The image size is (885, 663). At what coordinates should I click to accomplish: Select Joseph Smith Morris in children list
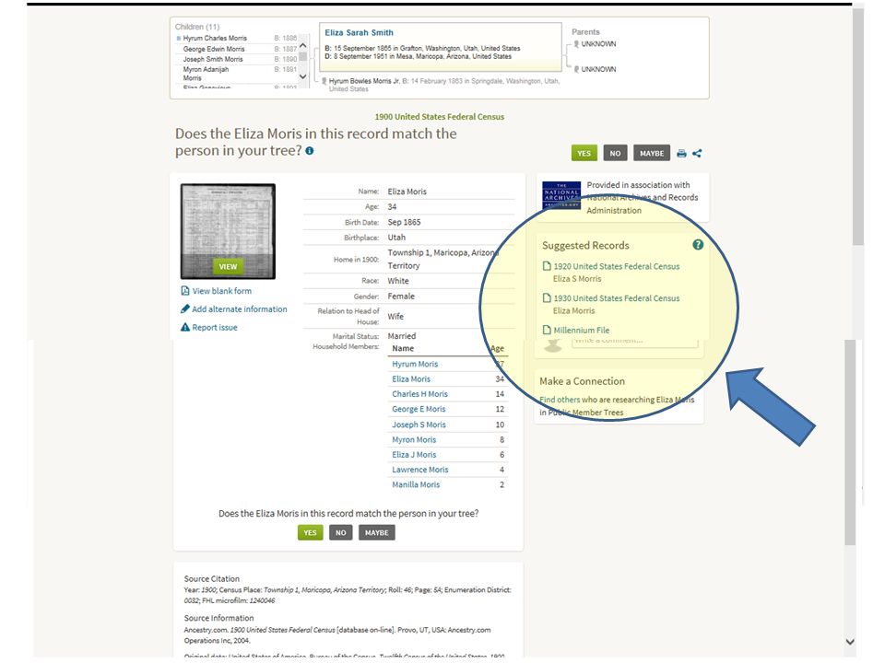point(213,59)
